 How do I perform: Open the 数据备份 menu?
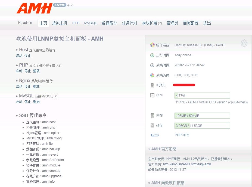click(109, 23)
